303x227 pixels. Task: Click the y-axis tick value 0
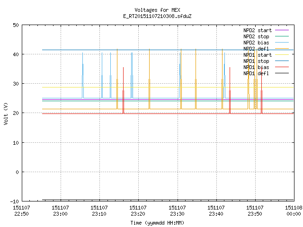17,172
